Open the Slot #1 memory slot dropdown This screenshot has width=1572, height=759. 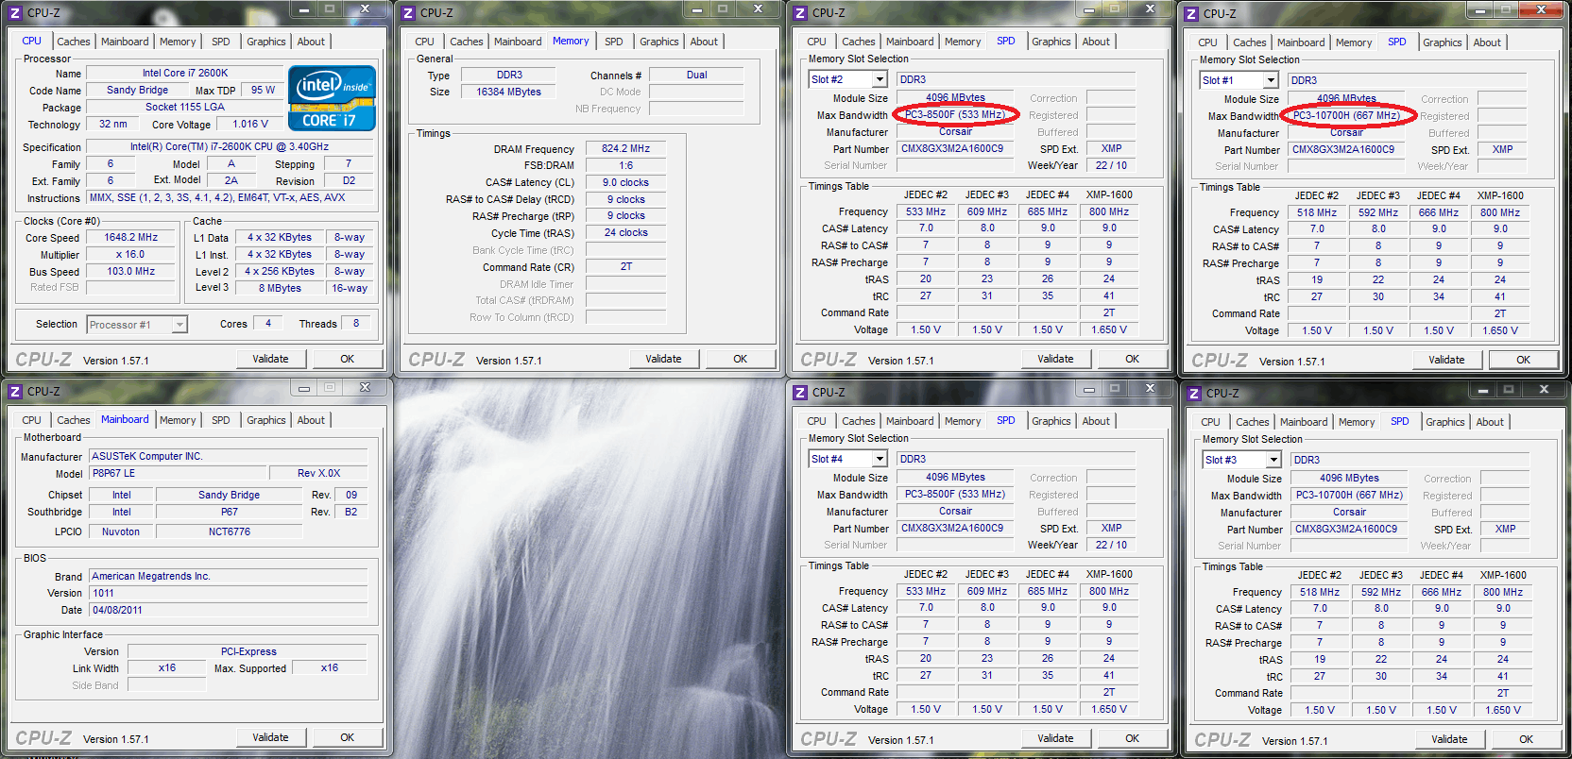[1271, 80]
